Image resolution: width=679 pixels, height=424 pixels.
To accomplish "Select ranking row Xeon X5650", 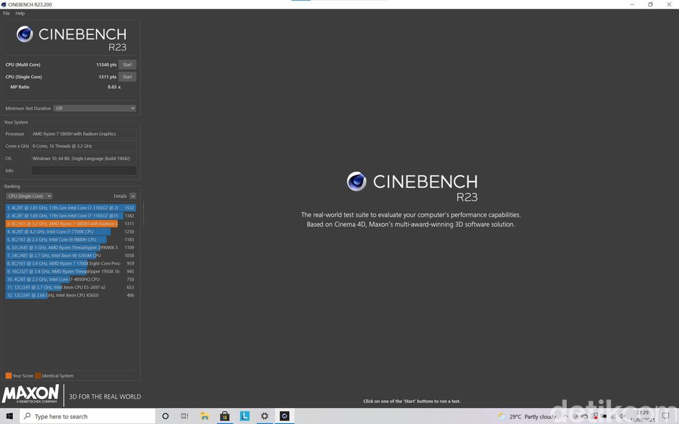I will (x=70, y=295).
